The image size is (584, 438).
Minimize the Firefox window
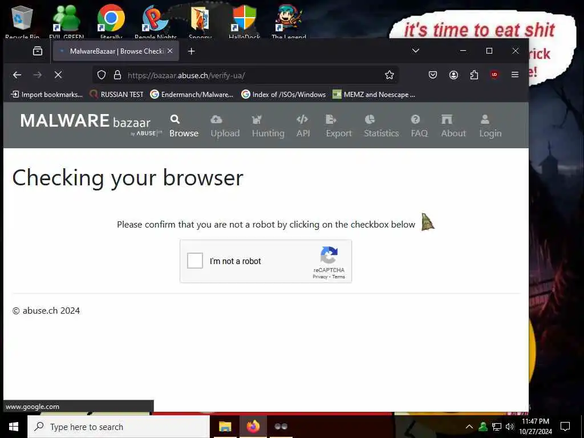pyautogui.click(x=463, y=51)
